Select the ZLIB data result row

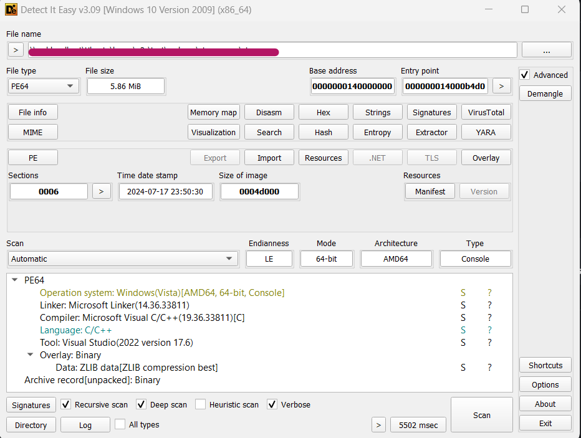[x=137, y=368]
